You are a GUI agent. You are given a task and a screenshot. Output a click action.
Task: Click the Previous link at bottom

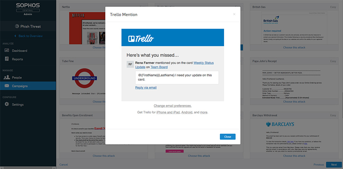[319, 165]
